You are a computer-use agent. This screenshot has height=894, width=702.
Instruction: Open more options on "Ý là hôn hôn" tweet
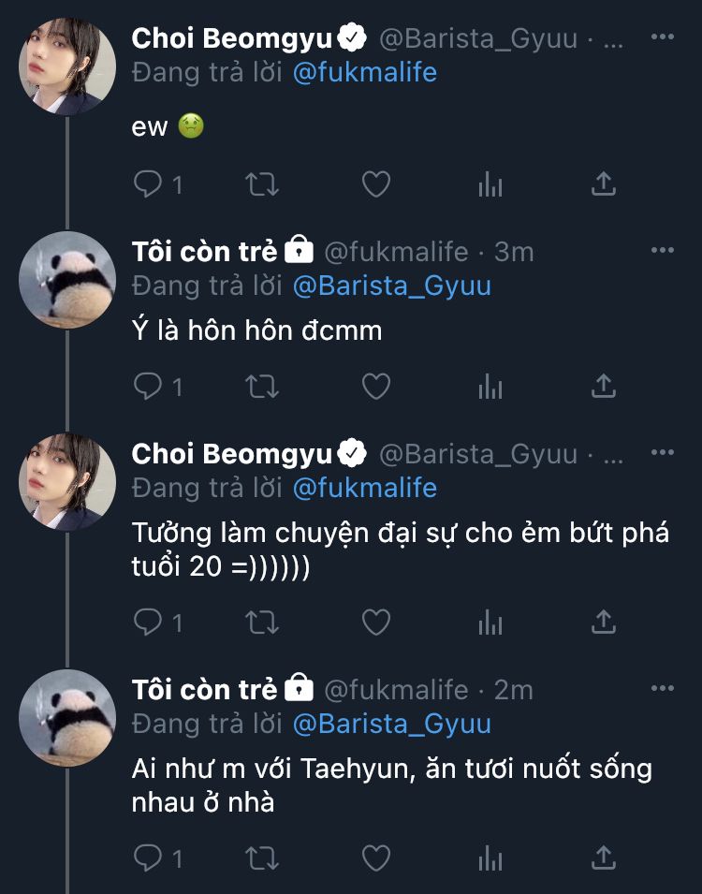[662, 251]
